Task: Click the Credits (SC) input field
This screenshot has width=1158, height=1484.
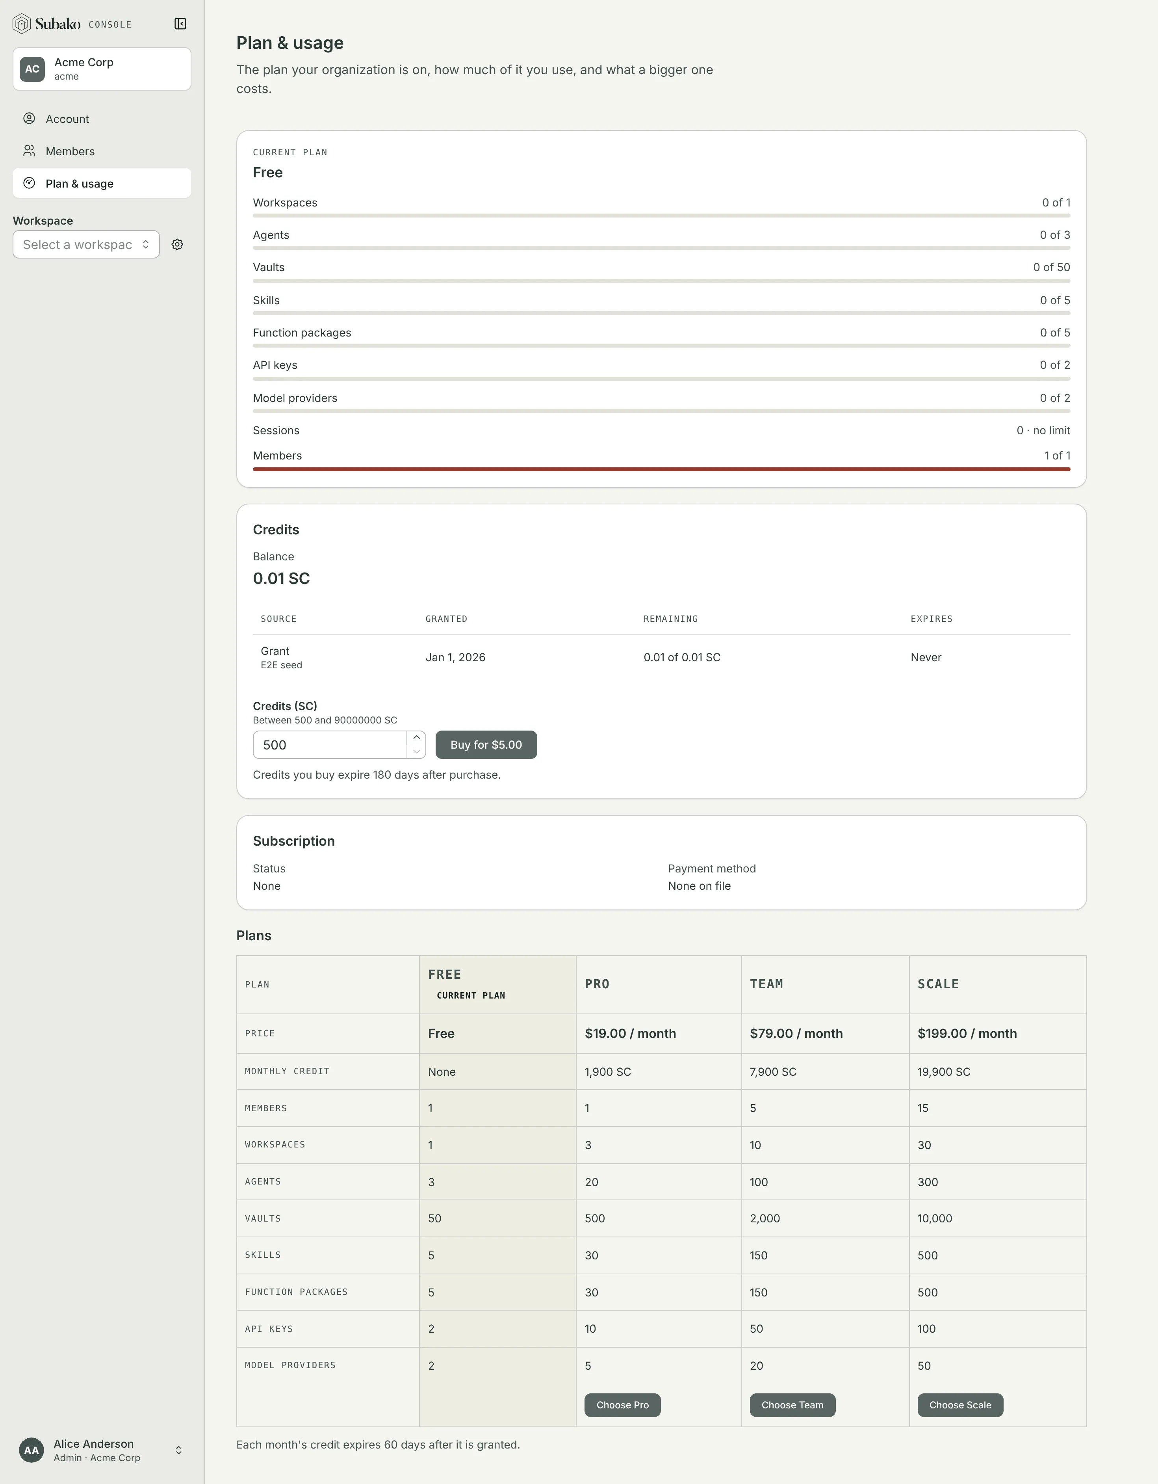Action: [x=330, y=745]
